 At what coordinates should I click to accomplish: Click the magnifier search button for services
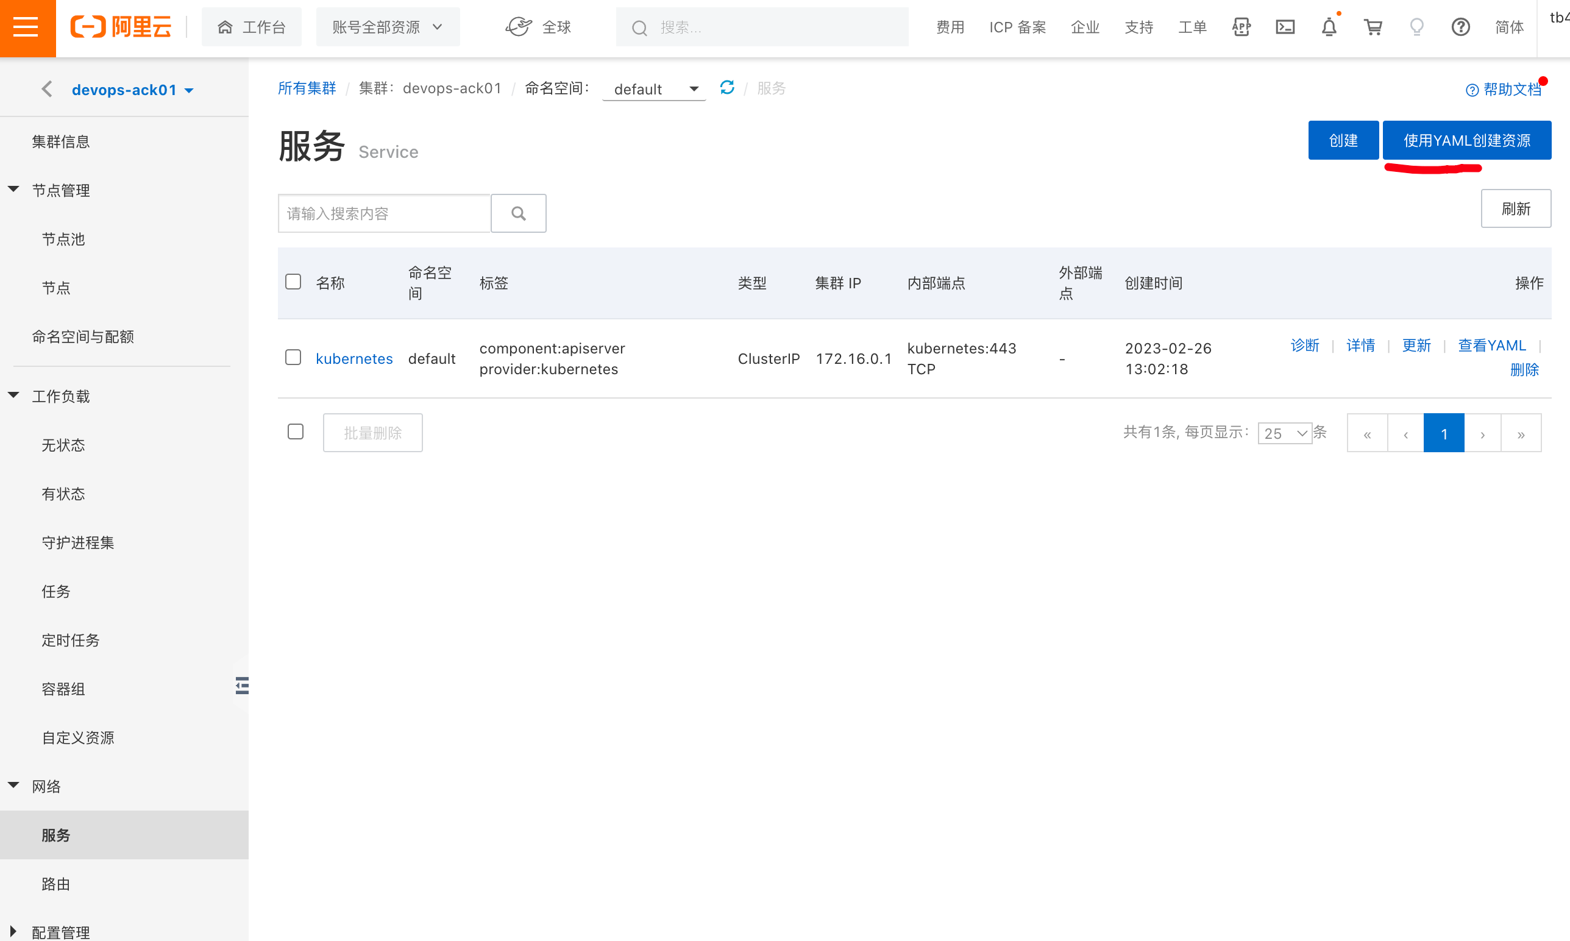click(518, 214)
